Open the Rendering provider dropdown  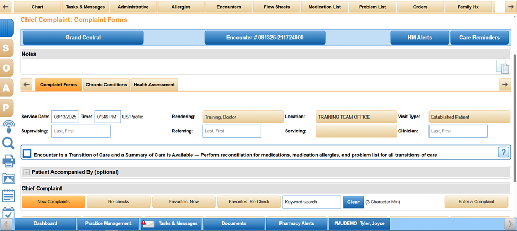(243, 117)
